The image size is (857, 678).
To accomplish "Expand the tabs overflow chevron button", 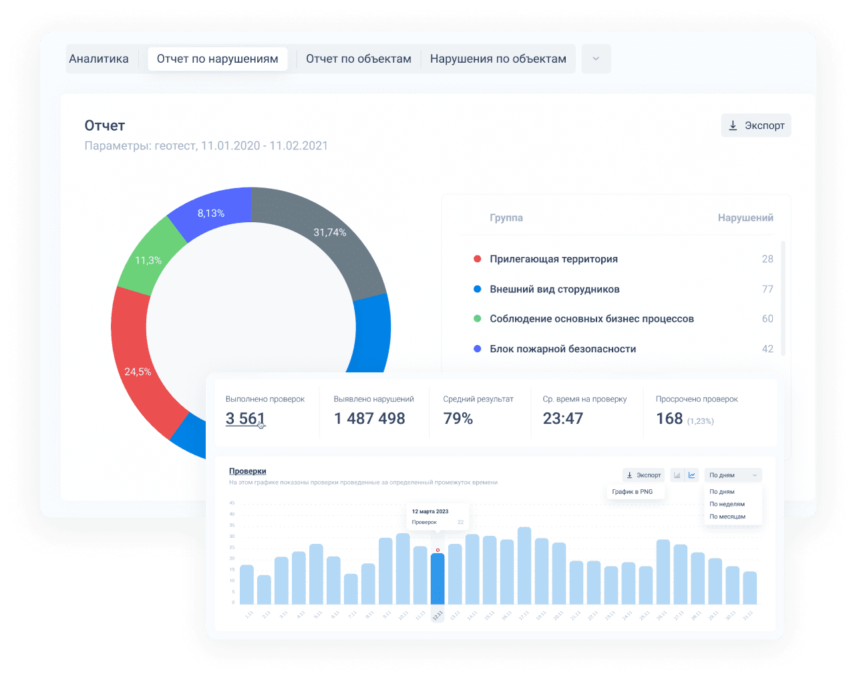I will tap(596, 59).
